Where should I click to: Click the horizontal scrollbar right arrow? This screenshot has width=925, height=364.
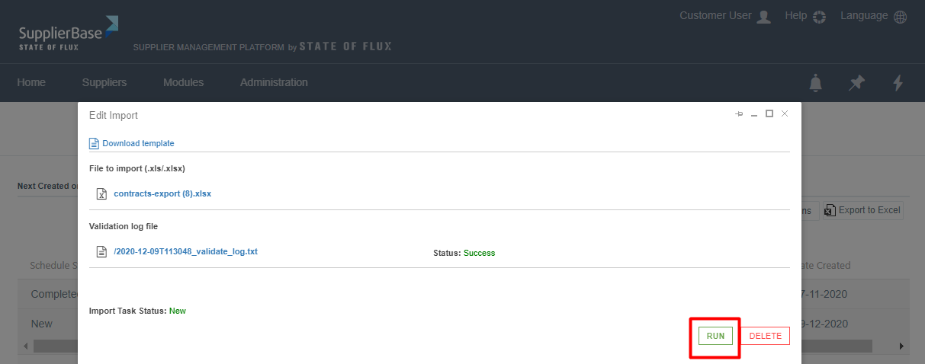901,346
